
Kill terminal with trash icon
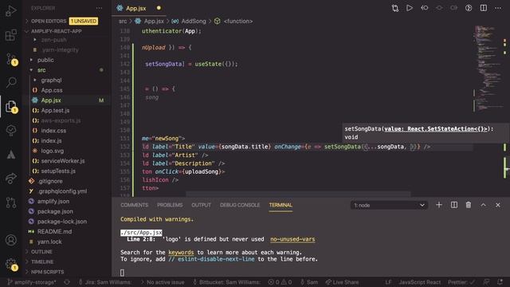469,205
